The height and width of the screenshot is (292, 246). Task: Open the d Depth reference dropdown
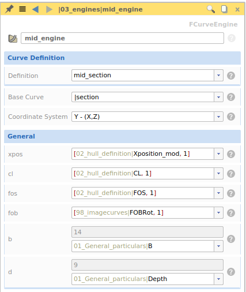tap(218, 279)
